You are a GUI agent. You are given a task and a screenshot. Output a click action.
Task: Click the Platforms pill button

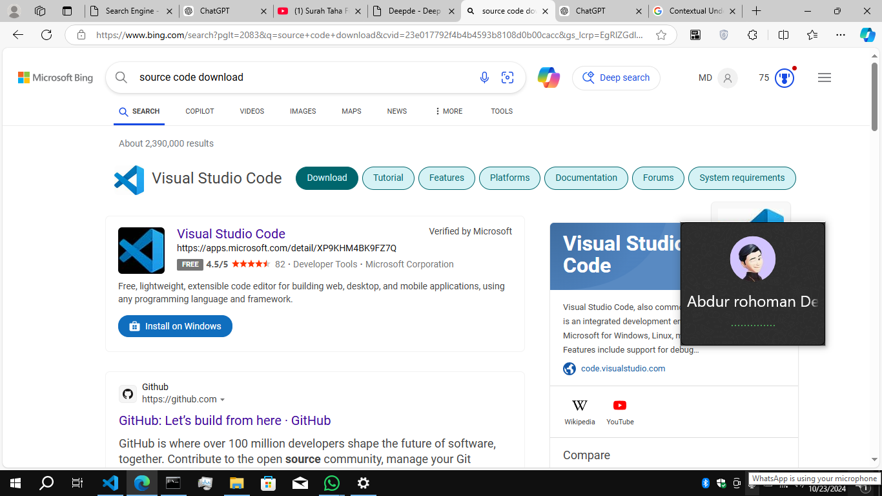pos(509,178)
